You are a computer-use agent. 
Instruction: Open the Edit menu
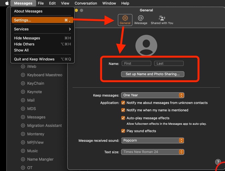[52, 3]
